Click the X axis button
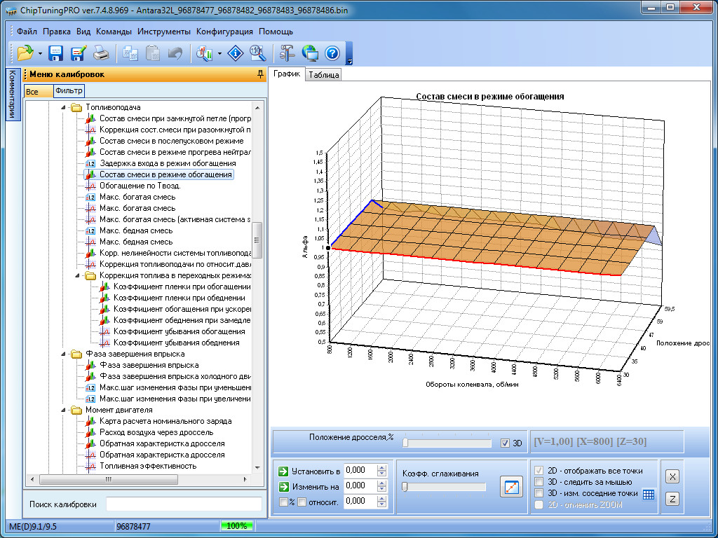The width and height of the screenshot is (718, 538). point(672,476)
